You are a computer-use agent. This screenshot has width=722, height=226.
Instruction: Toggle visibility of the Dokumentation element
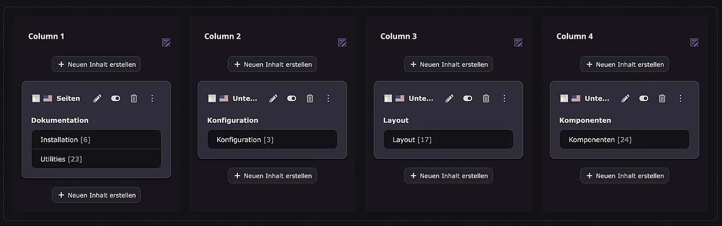point(115,98)
